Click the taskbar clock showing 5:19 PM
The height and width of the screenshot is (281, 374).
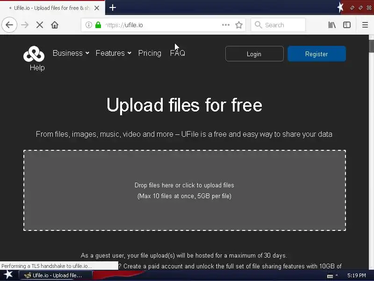[x=356, y=275]
